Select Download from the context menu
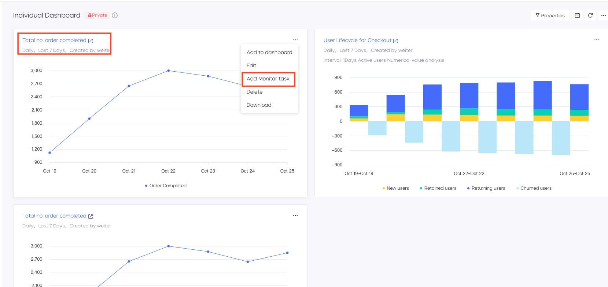The height and width of the screenshot is (287, 608). pyautogui.click(x=269, y=105)
